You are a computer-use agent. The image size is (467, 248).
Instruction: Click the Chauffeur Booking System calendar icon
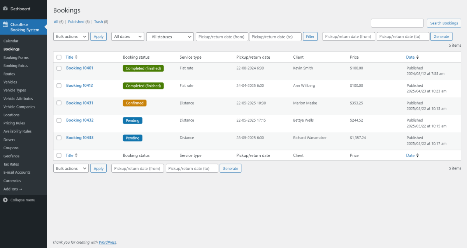click(x=5, y=24)
